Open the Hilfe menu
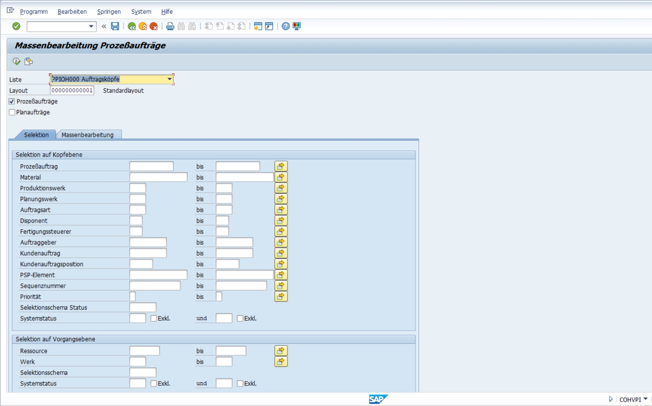 [x=167, y=11]
